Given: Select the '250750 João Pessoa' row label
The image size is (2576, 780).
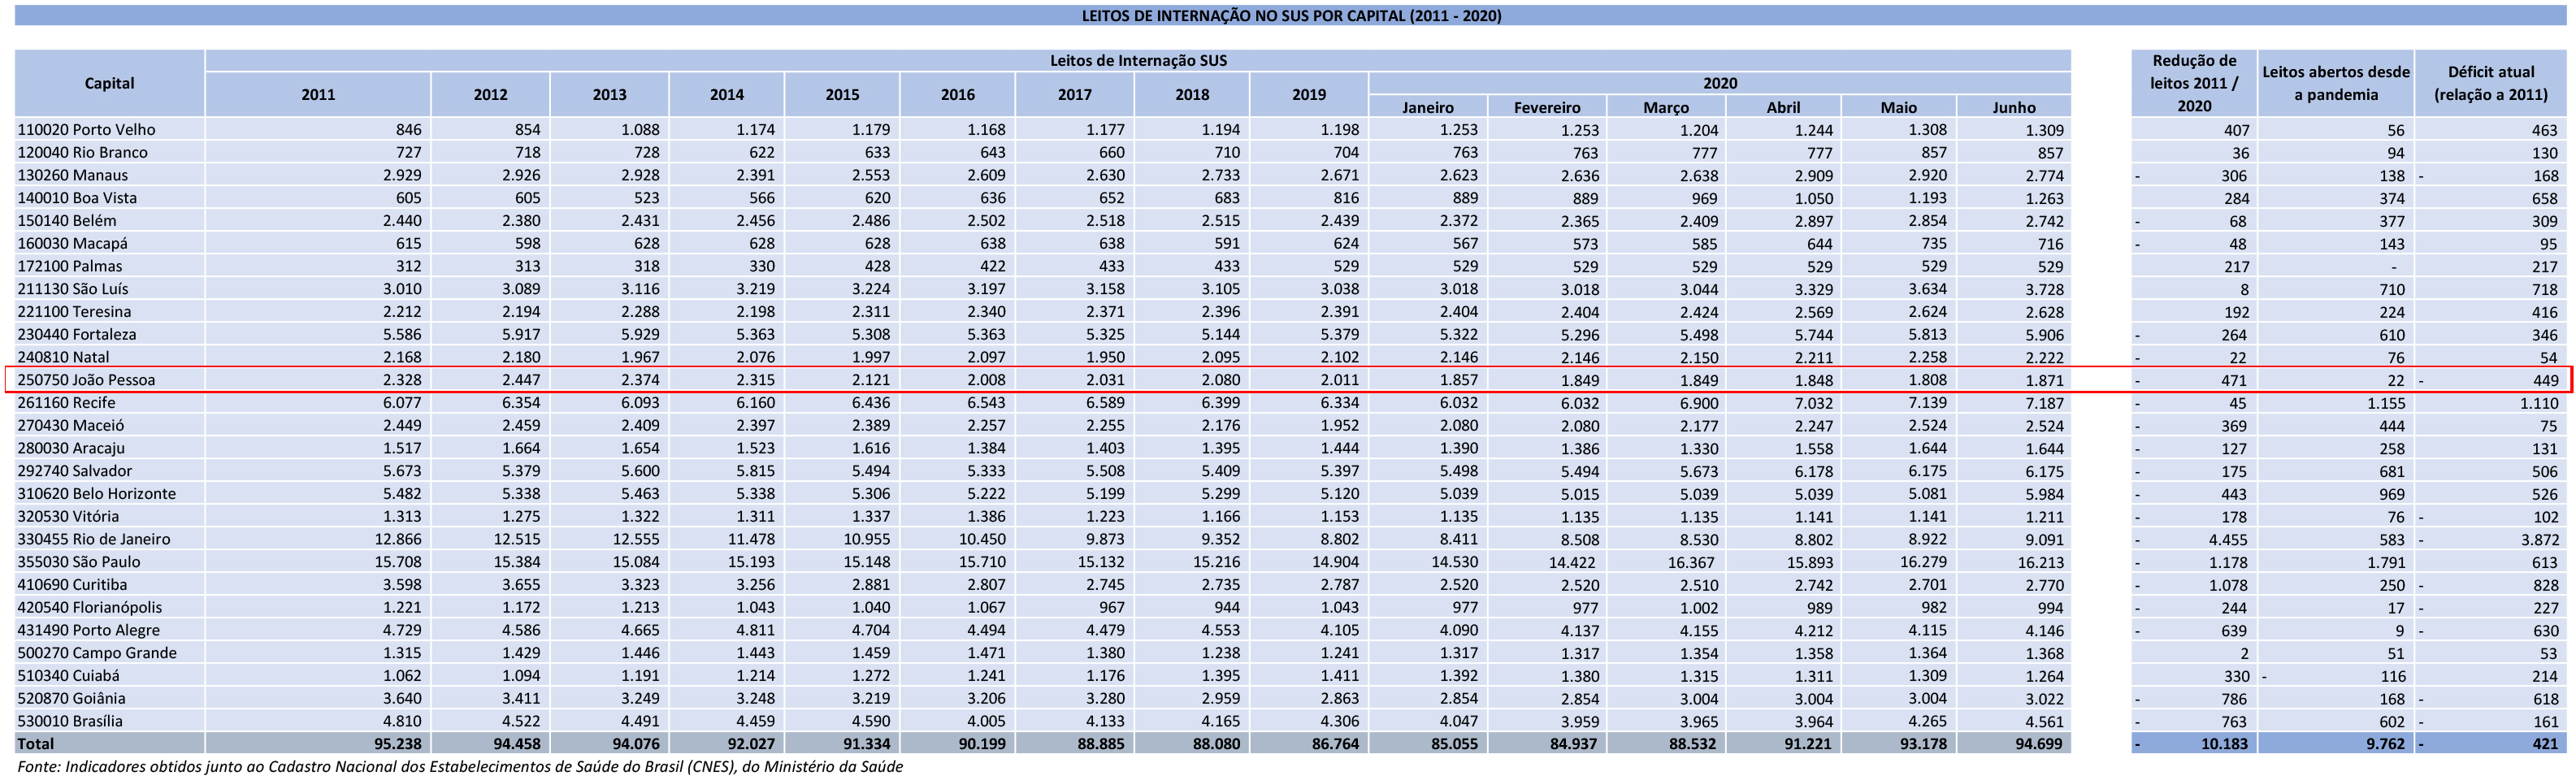Looking at the screenshot, I should [86, 380].
